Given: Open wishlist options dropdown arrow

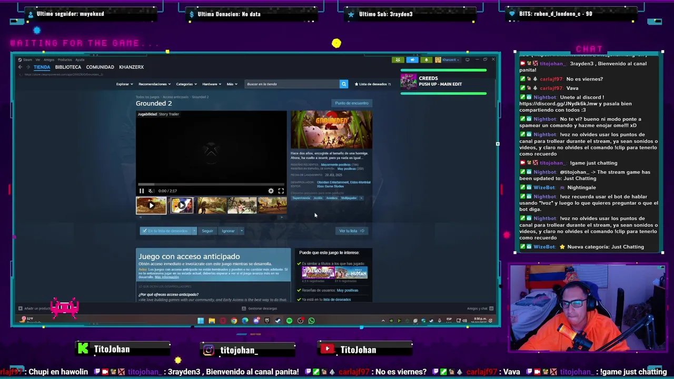Looking at the screenshot, I should 194,231.
